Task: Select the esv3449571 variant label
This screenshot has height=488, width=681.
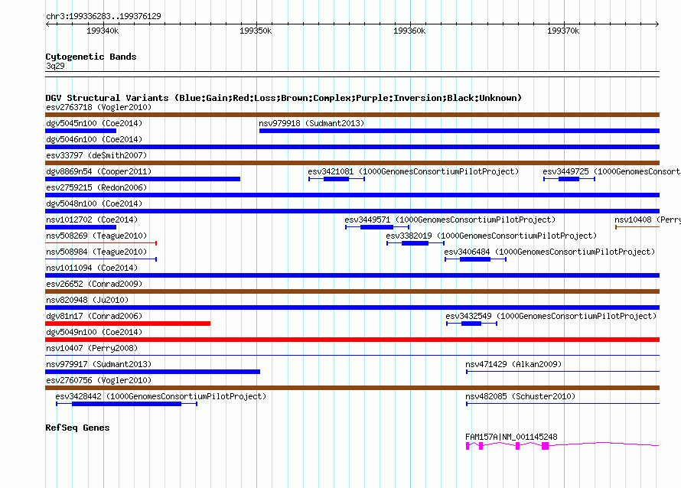Action: (x=450, y=220)
